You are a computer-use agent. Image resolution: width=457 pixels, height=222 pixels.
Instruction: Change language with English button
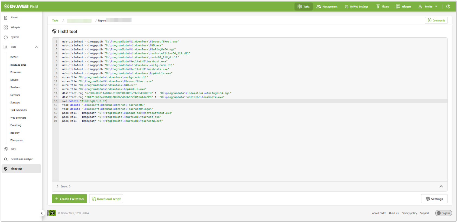click(443, 213)
